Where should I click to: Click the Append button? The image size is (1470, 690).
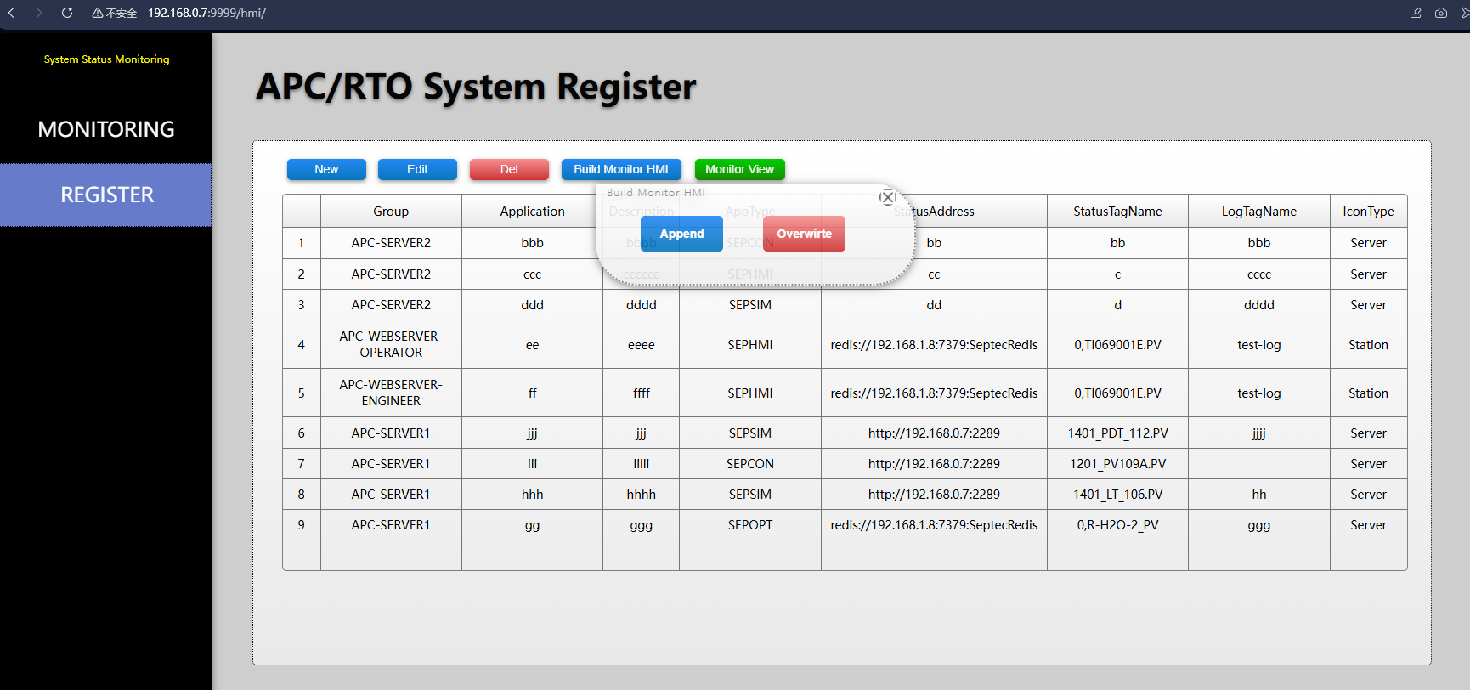coord(681,234)
